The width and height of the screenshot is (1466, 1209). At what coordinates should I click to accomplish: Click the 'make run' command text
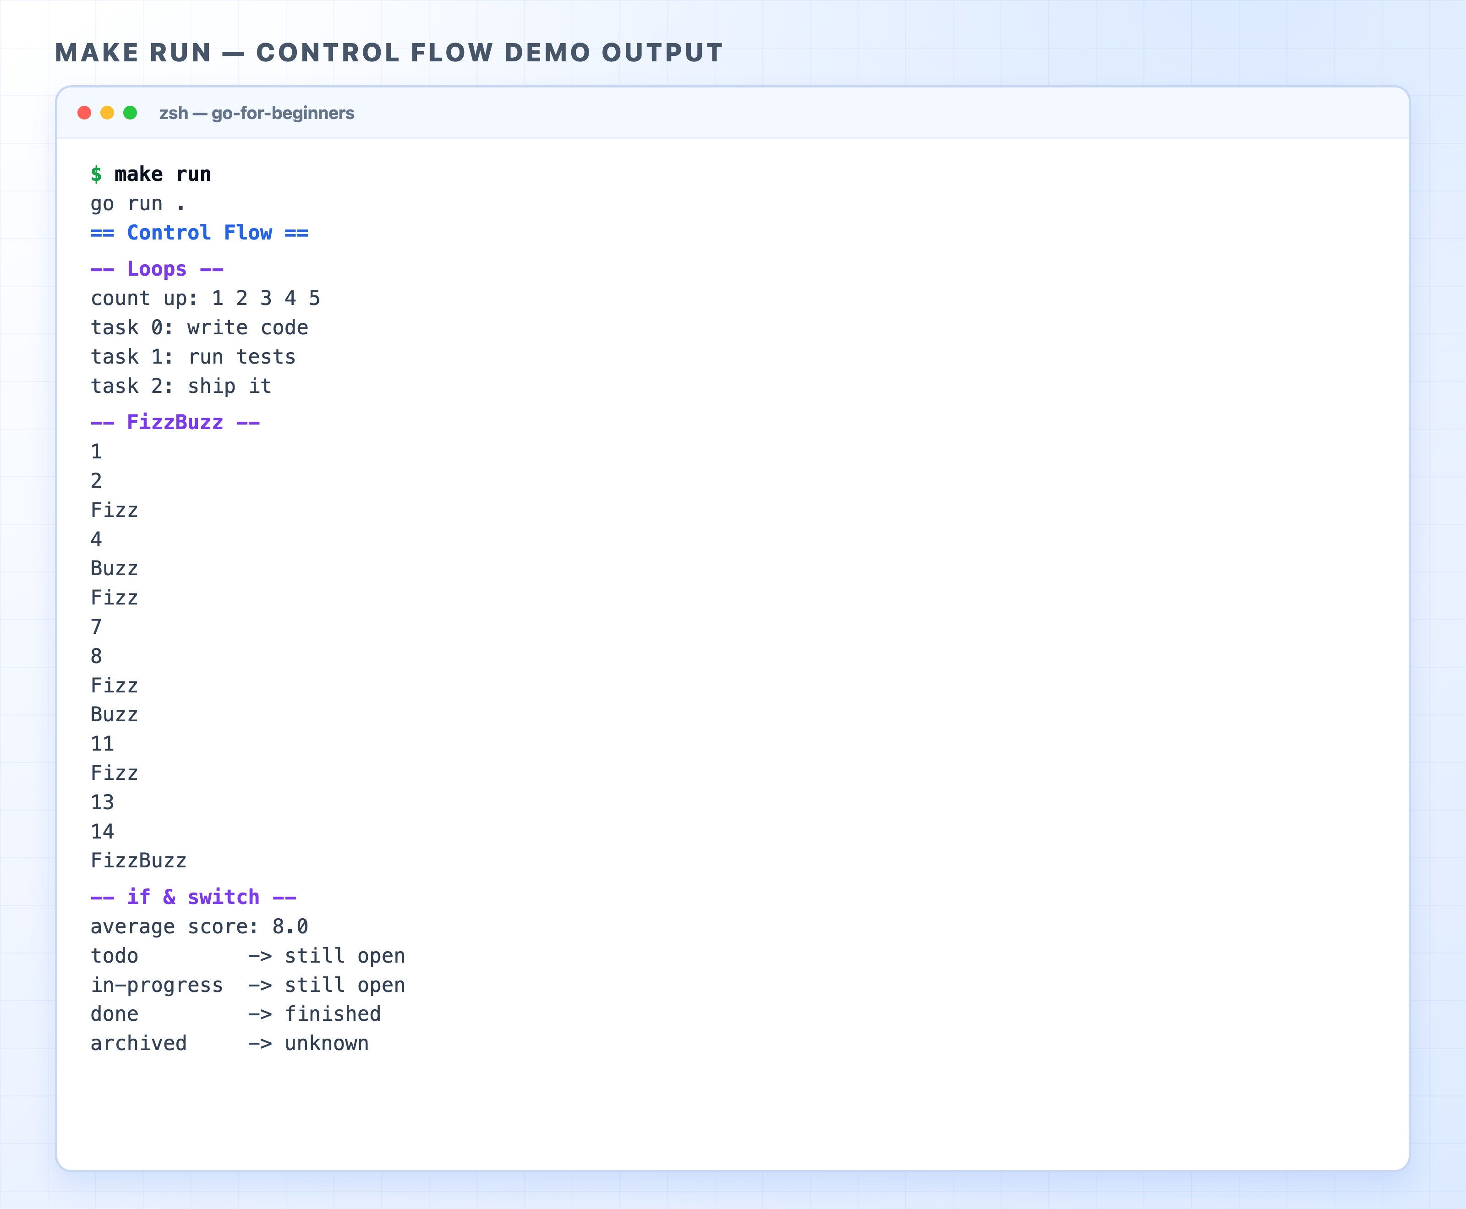point(163,174)
